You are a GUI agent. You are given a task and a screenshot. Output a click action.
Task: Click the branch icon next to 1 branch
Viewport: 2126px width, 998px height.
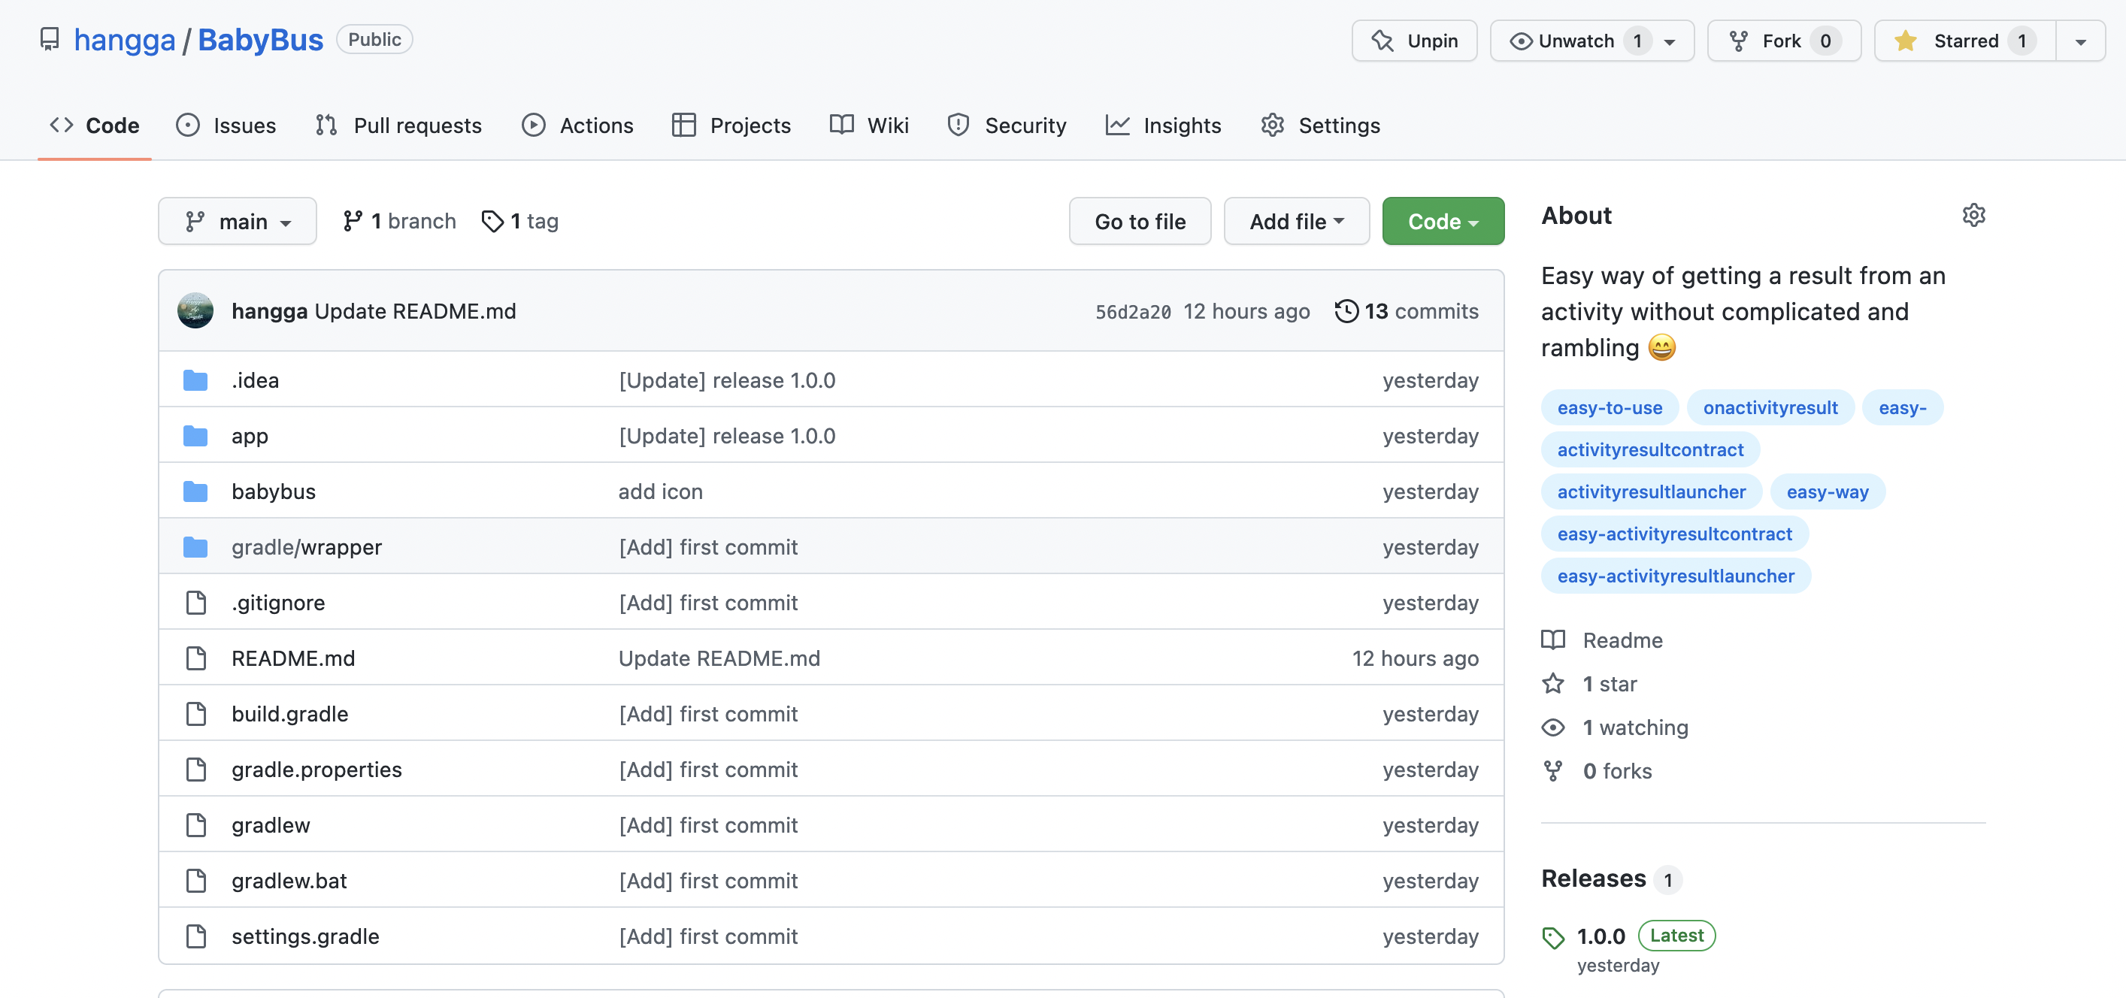(353, 221)
